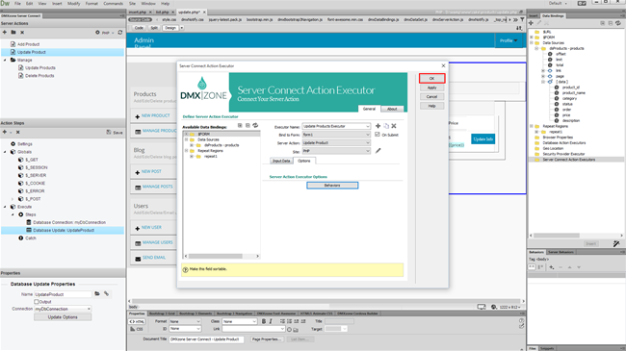
Task: Switch to the Input Data tab
Action: [281, 161]
